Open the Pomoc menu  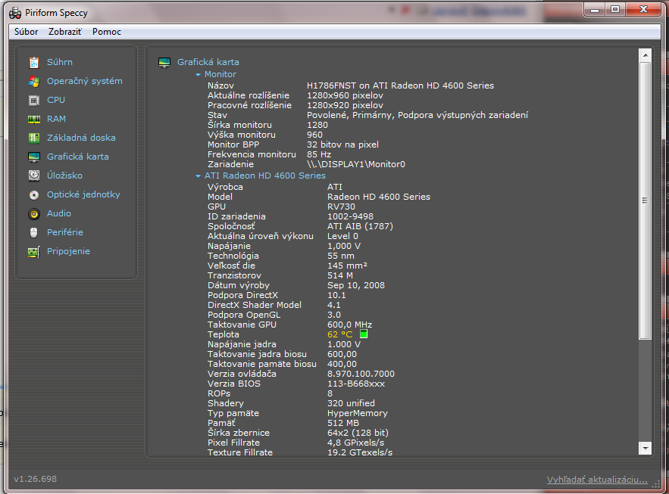pos(107,32)
